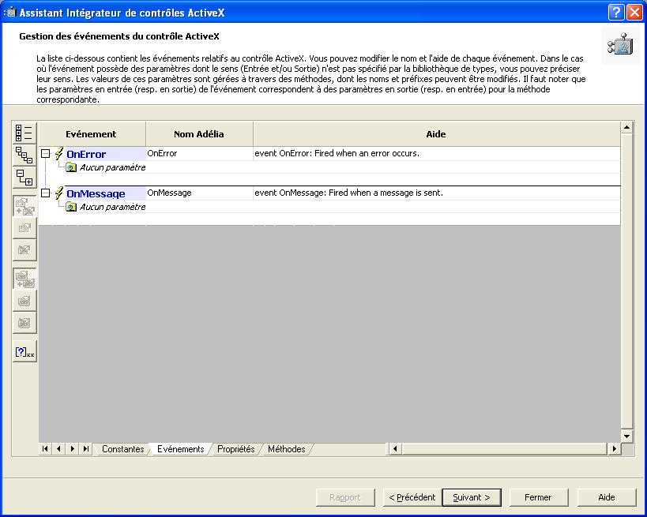This screenshot has height=517, width=647.
Task: Go to the Méthodes tab
Action: tap(286, 449)
